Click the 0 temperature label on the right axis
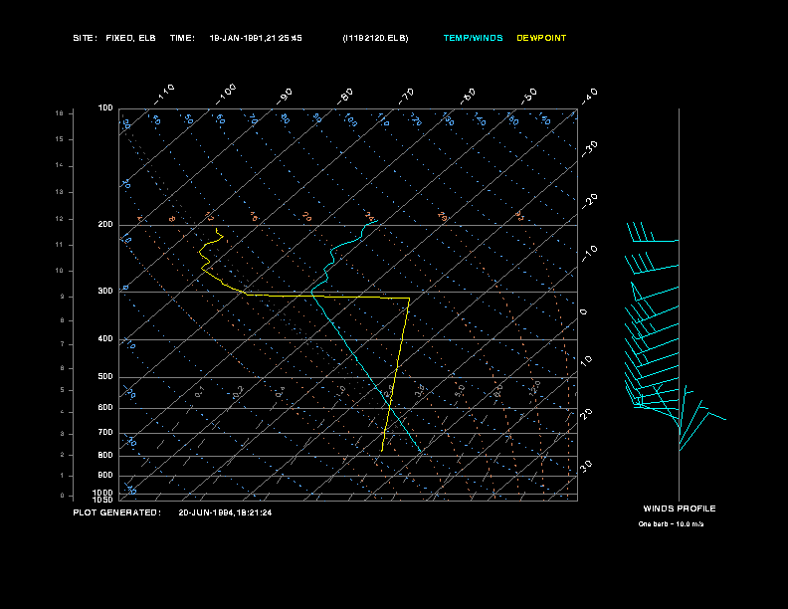 pos(583,312)
